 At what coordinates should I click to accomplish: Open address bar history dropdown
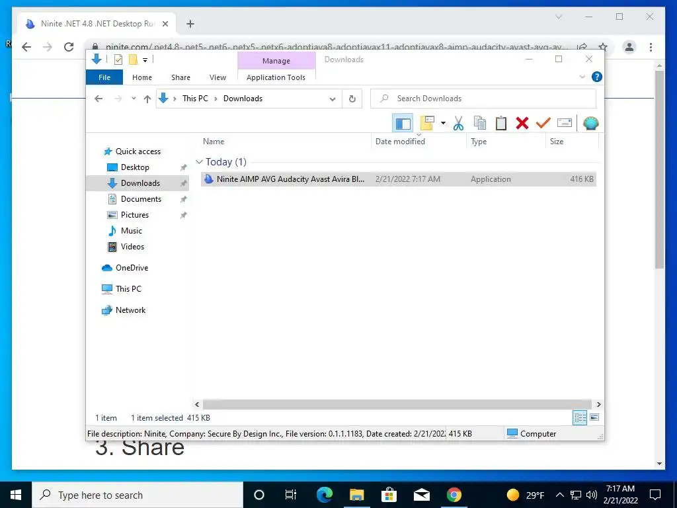[333, 99]
